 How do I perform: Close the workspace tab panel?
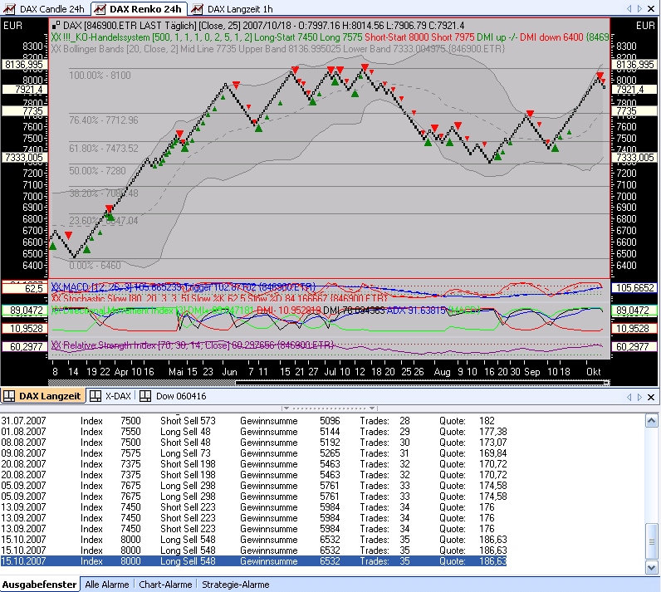(x=651, y=397)
